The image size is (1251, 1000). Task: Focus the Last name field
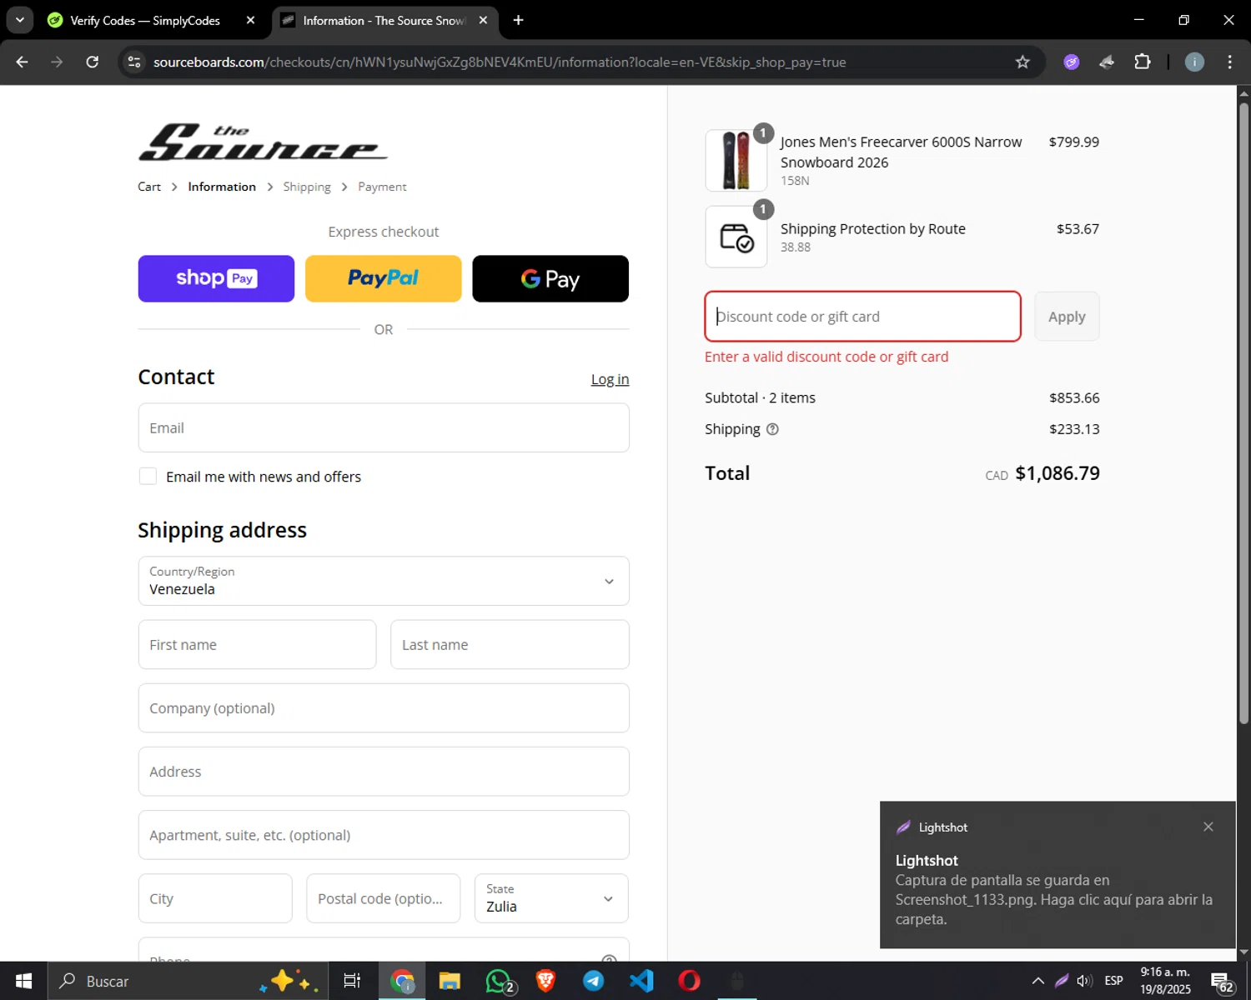[510, 644]
